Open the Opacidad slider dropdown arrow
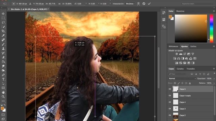 click(x=214, y=79)
